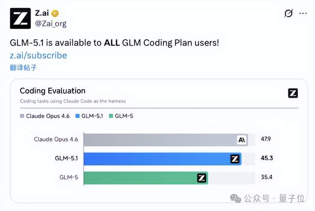Click the Z logo on GLM-5 bar
Image resolution: width=315 pixels, height=211 pixels.
pyautogui.click(x=201, y=178)
